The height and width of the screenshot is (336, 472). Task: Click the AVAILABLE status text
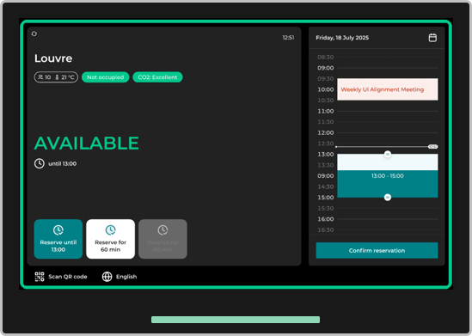coord(86,143)
